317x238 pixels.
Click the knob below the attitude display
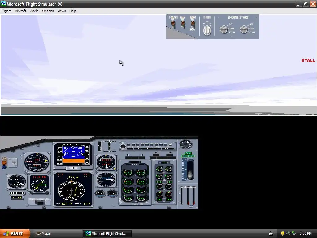(x=73, y=168)
